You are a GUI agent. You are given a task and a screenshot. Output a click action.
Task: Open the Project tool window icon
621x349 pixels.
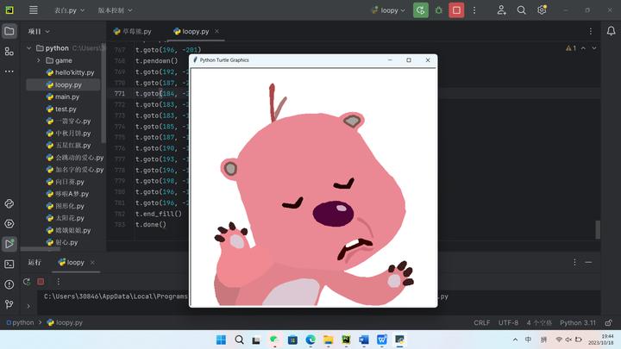pos(9,31)
